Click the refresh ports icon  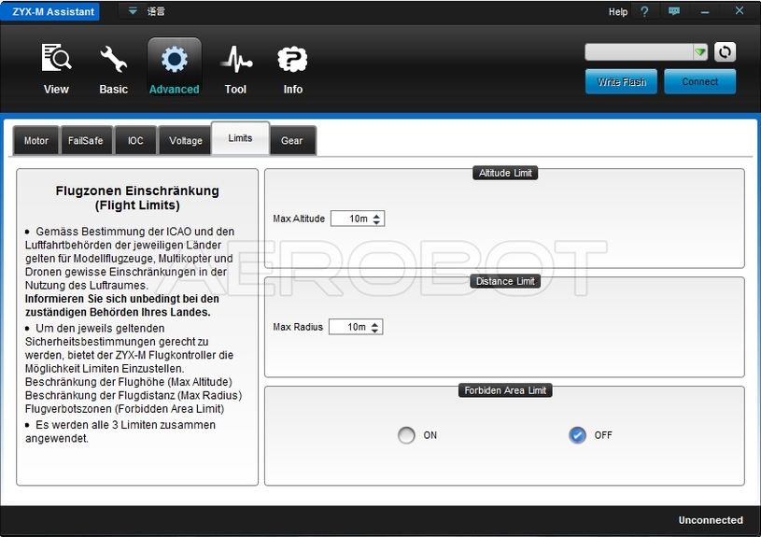click(726, 52)
